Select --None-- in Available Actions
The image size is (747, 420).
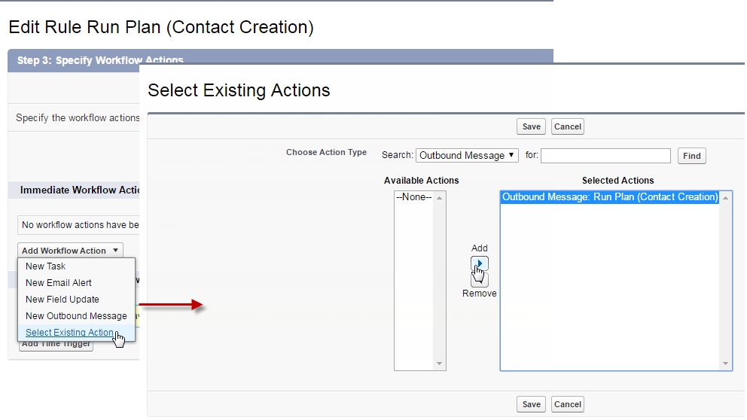[414, 197]
